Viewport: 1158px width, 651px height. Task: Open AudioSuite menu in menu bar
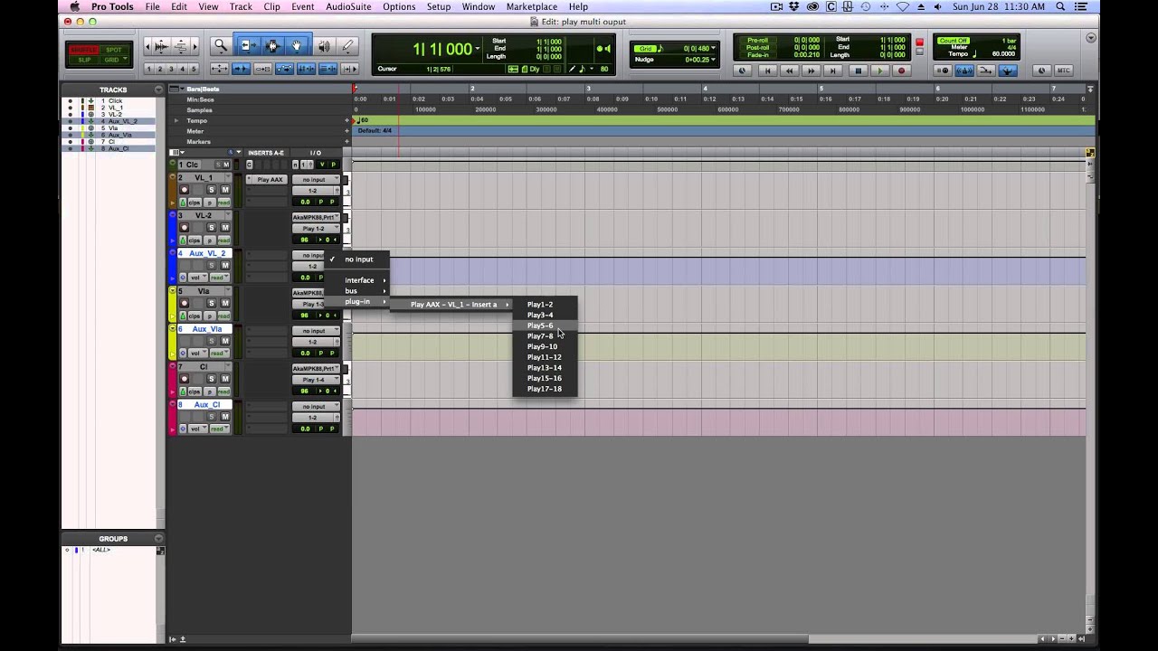347,6
